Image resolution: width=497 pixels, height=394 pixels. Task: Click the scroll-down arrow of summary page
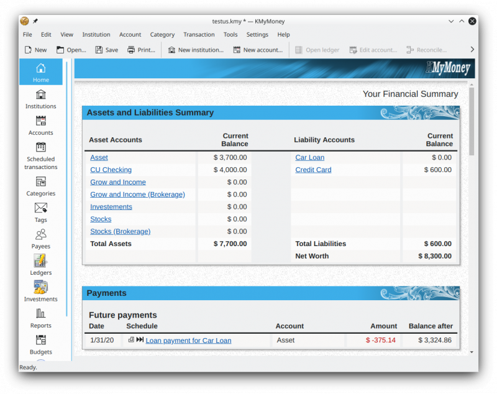tap(472, 352)
